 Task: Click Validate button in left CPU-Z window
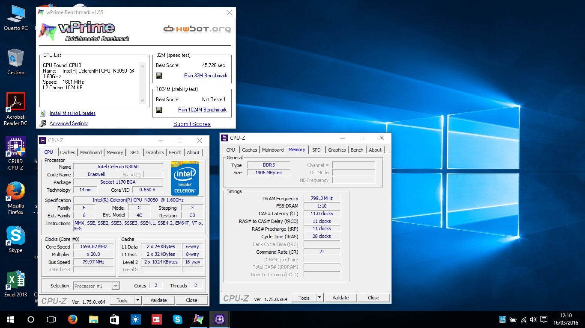(158, 300)
